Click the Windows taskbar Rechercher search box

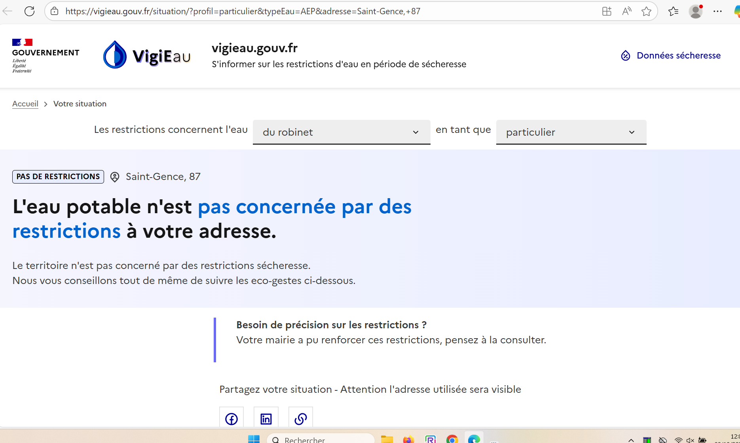click(321, 439)
